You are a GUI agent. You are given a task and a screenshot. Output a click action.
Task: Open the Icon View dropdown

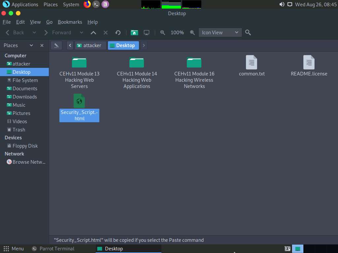click(x=220, y=32)
